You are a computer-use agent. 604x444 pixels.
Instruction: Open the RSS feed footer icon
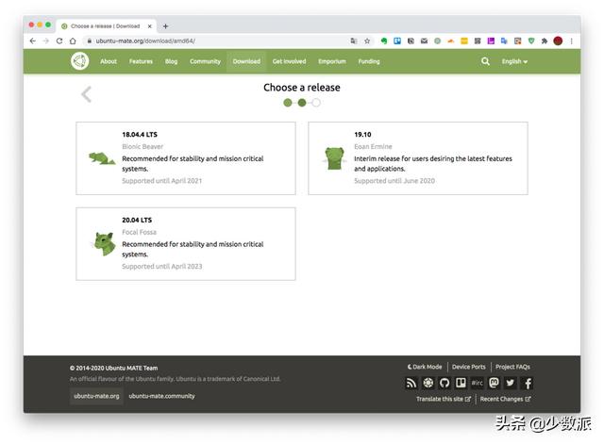(x=411, y=383)
